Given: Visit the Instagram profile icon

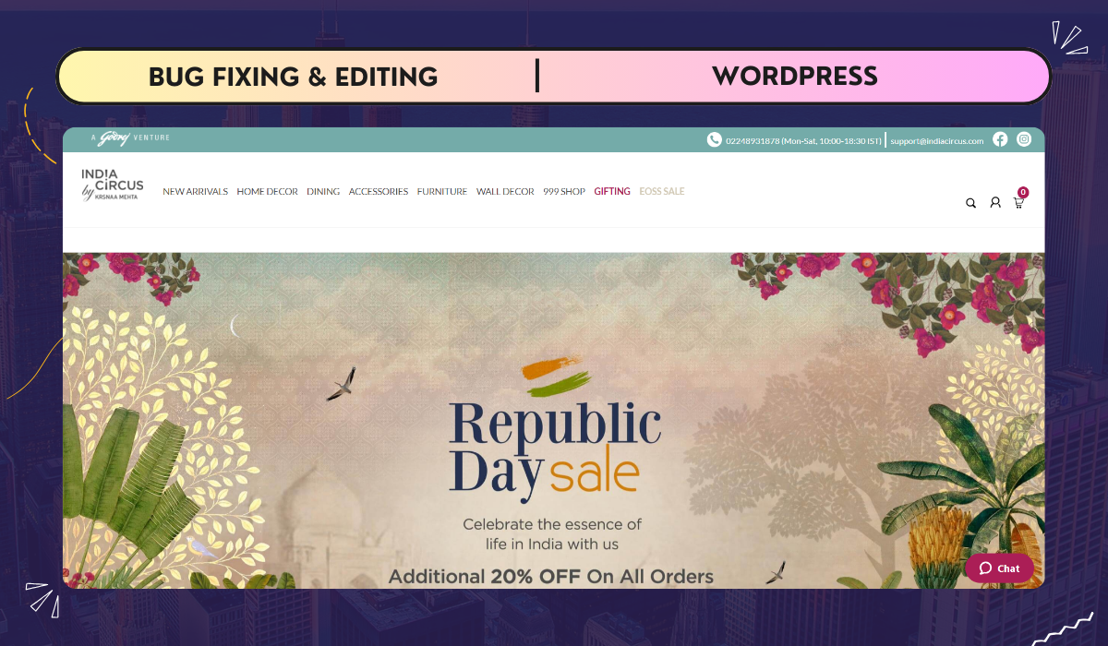Looking at the screenshot, I should tap(1024, 139).
